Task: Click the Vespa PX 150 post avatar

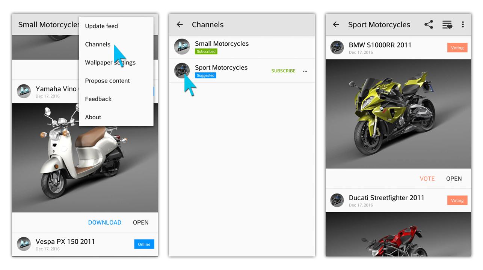Action: (x=24, y=244)
